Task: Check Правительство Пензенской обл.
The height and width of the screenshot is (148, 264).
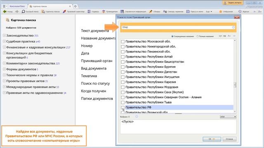Action: pyautogui.click(x=123, y=51)
